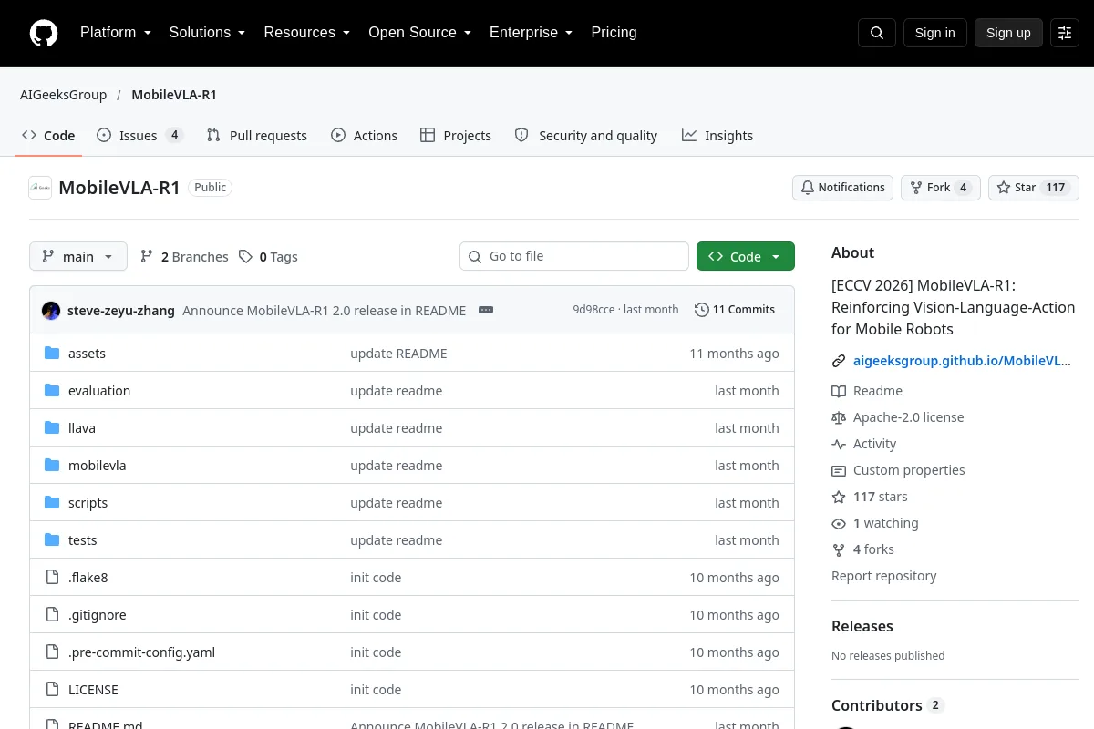Click the GitHub logo icon
The image size is (1094, 729).
44,33
